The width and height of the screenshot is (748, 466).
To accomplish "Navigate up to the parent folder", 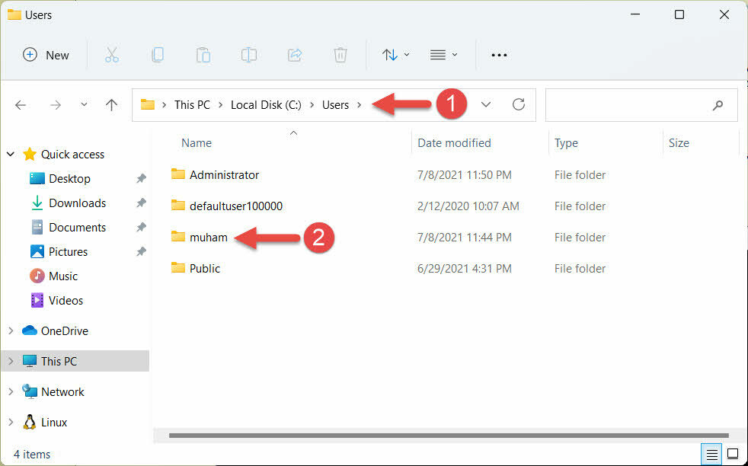I will coord(111,104).
